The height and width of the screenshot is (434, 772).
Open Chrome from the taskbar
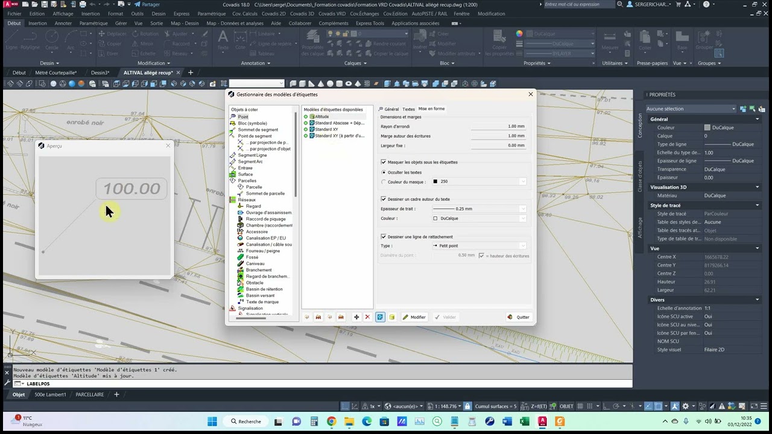[331, 421]
